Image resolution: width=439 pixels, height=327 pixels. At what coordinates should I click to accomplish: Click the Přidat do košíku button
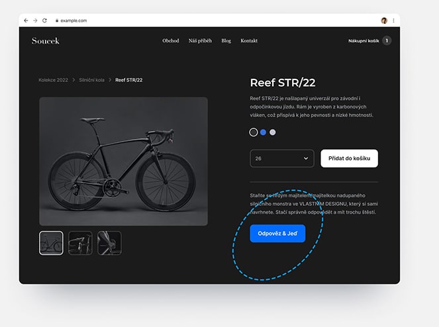pos(349,158)
